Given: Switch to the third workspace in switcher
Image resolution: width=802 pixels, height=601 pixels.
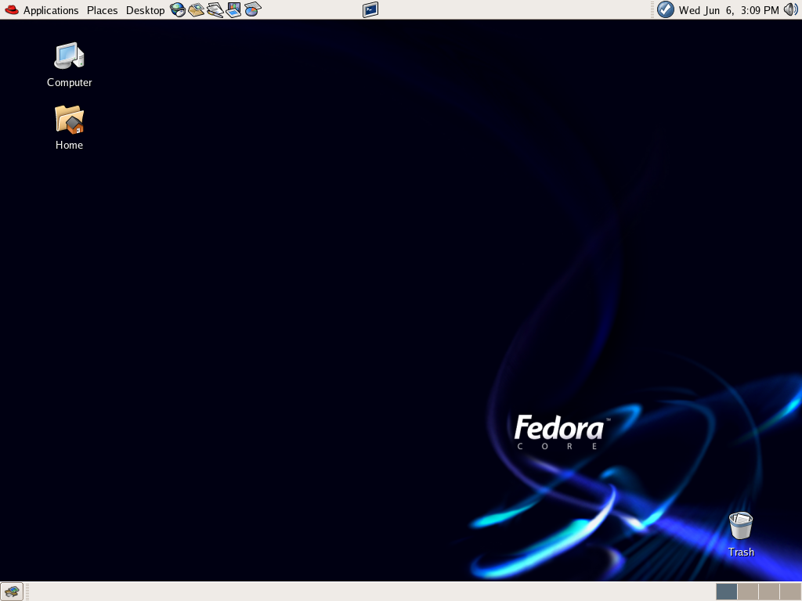Looking at the screenshot, I should click(769, 592).
